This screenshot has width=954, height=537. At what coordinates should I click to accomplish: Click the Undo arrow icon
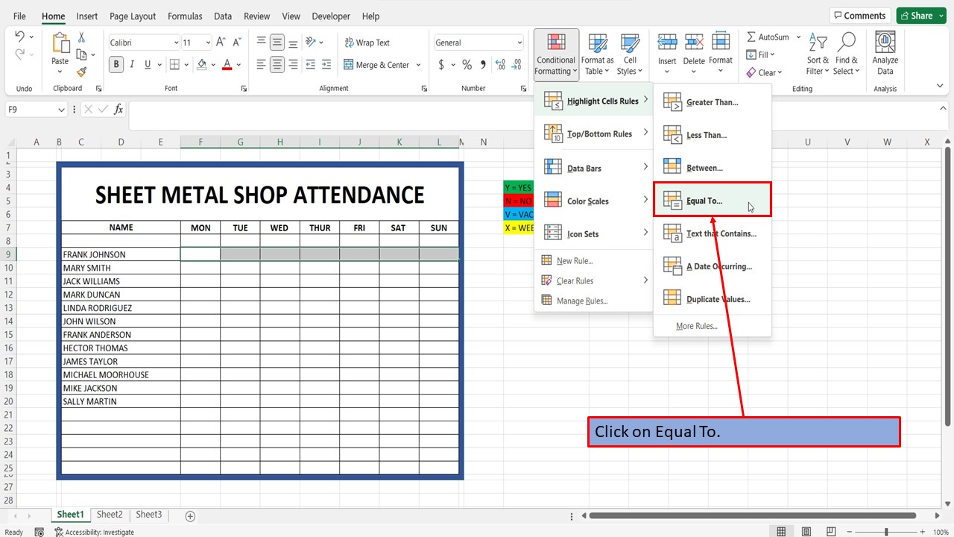click(x=19, y=37)
